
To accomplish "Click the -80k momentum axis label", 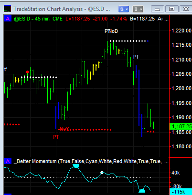I will (177, 186).
